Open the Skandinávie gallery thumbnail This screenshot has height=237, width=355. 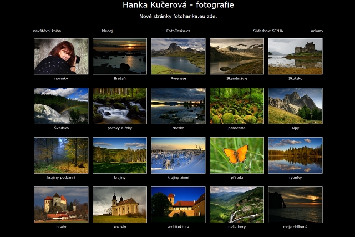point(237,56)
